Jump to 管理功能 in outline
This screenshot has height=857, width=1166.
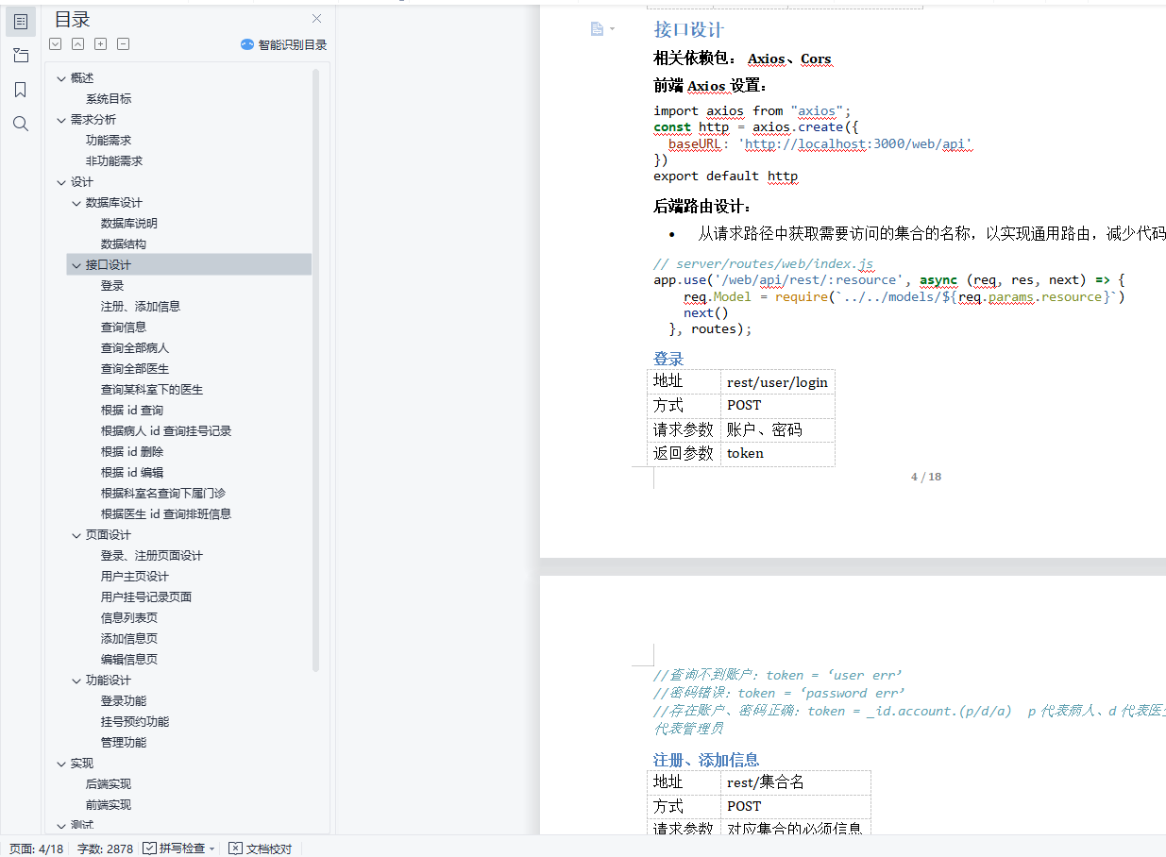[x=124, y=743]
